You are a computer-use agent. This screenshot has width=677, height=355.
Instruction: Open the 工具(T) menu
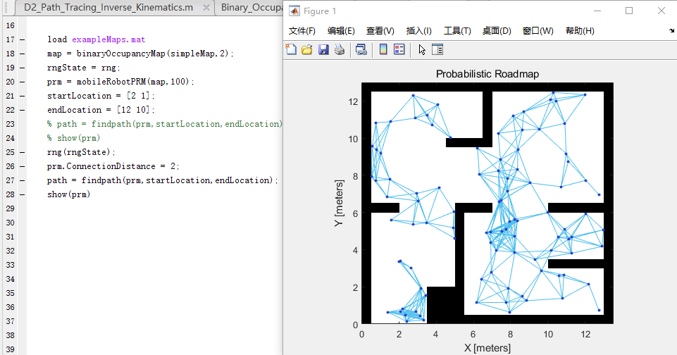pyautogui.click(x=457, y=31)
